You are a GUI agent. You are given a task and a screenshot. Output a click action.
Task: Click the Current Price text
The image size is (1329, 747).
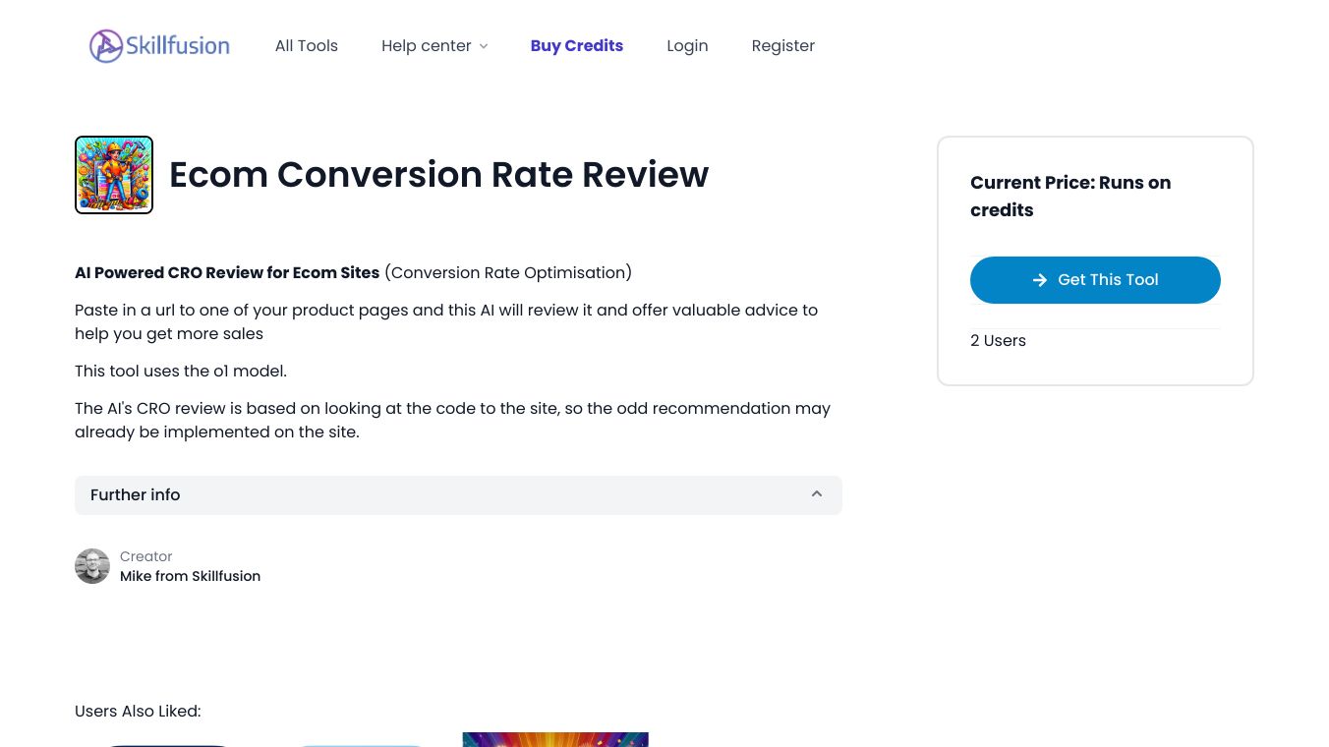point(1070,197)
